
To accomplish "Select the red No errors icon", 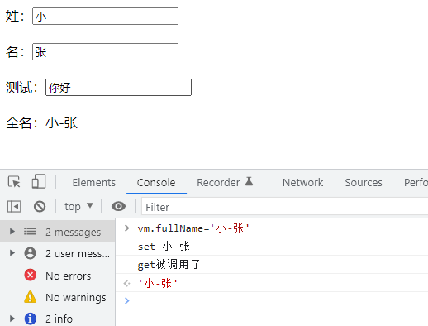I will pos(30,275).
